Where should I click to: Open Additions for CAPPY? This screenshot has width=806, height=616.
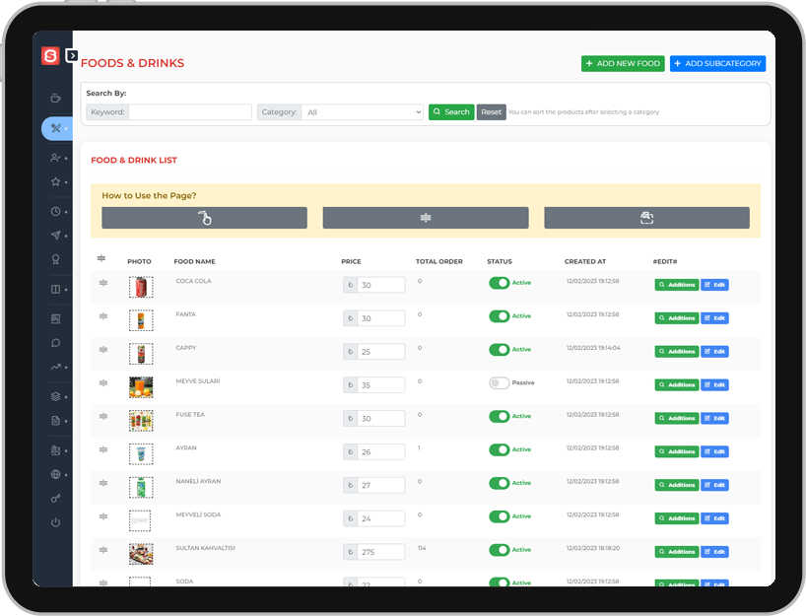click(677, 352)
